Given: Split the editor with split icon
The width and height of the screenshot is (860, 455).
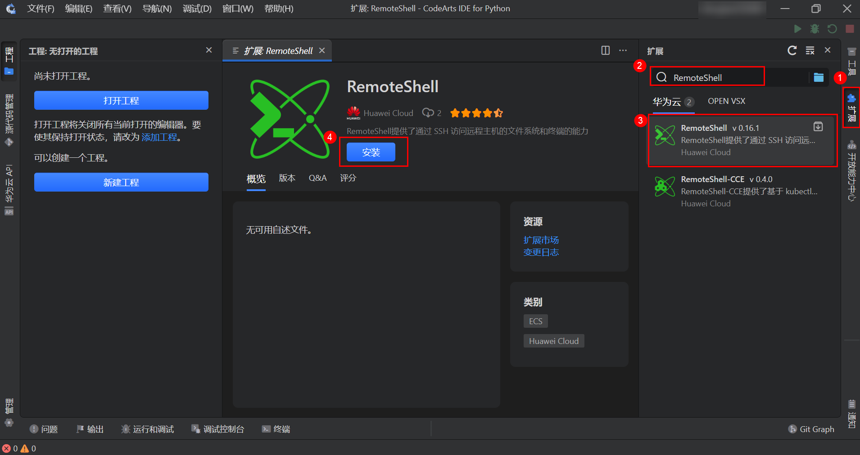Looking at the screenshot, I should (x=606, y=50).
